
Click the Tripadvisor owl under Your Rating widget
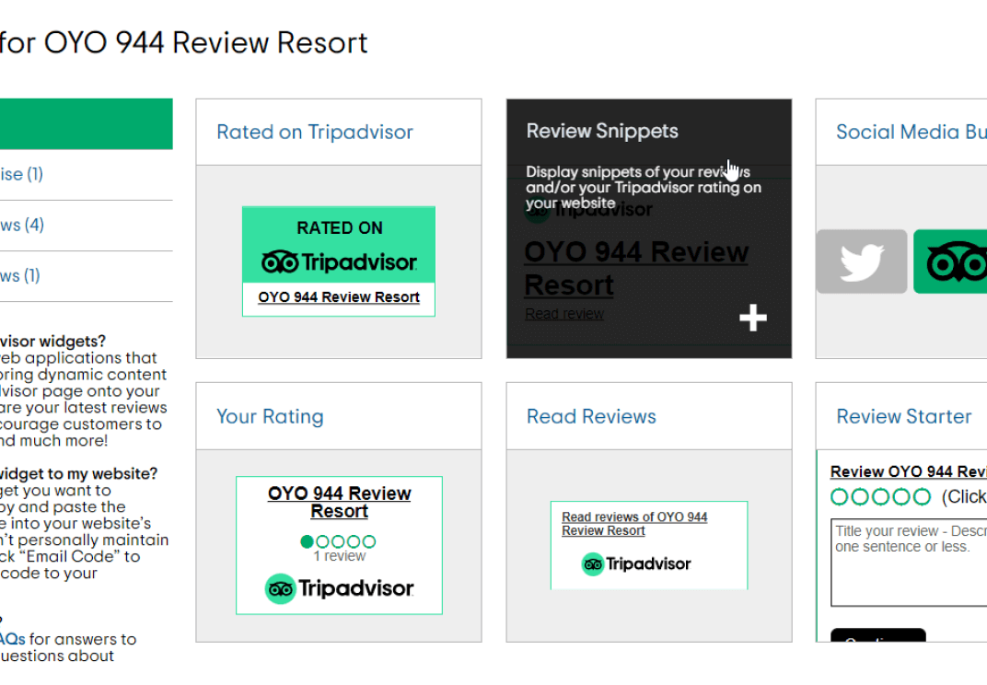click(281, 588)
